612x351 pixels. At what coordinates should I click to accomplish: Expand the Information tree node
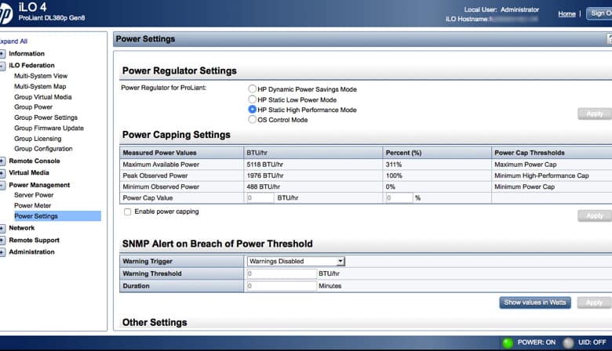pyautogui.click(x=2, y=54)
